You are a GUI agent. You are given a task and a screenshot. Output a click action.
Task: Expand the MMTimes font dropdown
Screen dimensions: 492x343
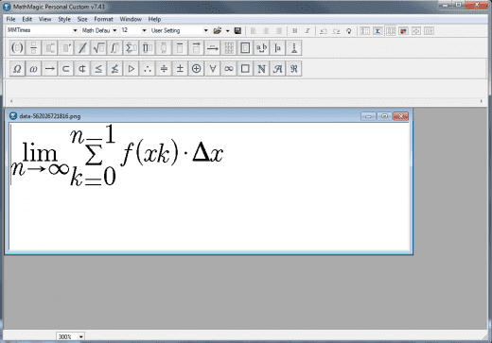[75, 30]
